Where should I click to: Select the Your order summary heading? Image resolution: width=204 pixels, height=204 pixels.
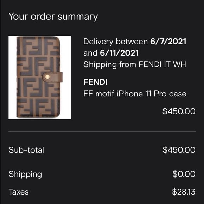tap(53, 17)
